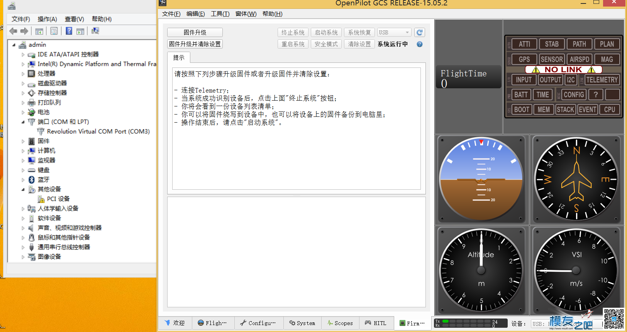Click the rescan refresh icon beside USB dropdown

[x=420, y=32]
